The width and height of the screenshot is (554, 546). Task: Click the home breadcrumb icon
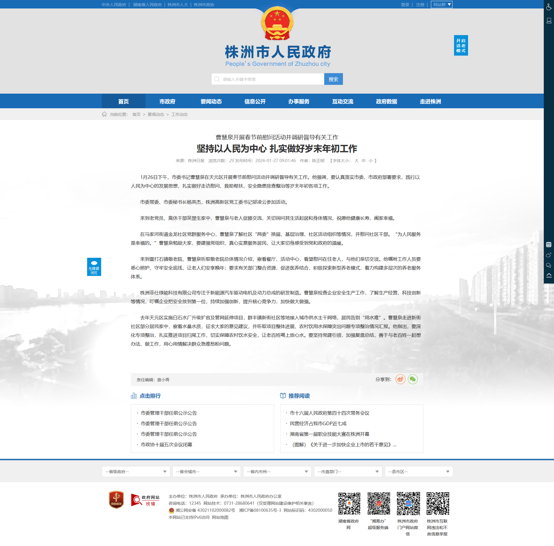[104, 114]
